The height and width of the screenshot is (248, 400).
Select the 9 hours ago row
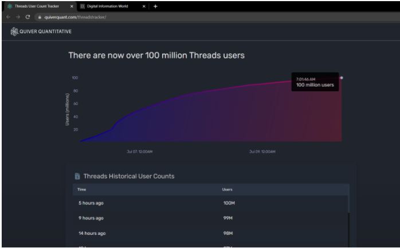point(210,218)
